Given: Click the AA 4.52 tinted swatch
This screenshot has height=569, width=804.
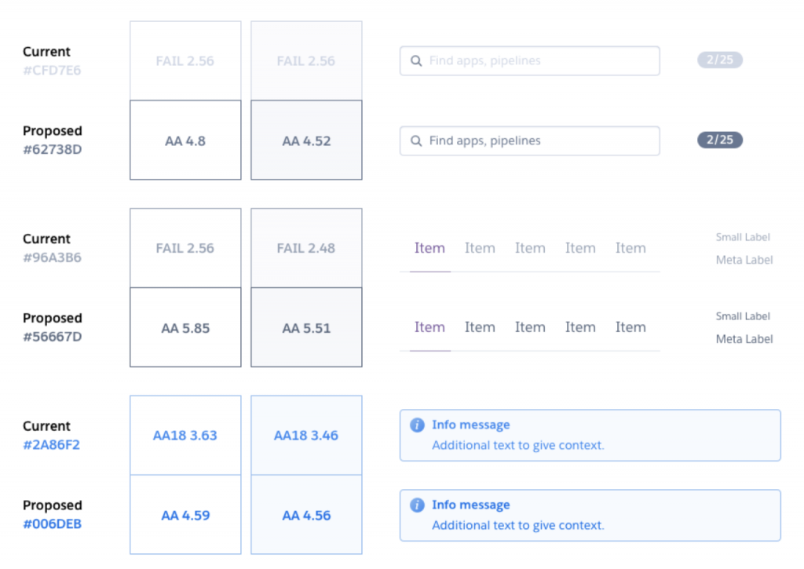Looking at the screenshot, I should click(x=306, y=141).
